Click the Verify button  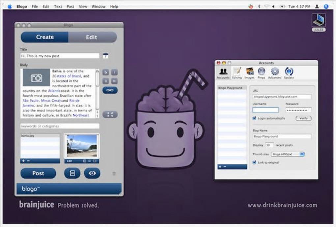tap(303, 118)
